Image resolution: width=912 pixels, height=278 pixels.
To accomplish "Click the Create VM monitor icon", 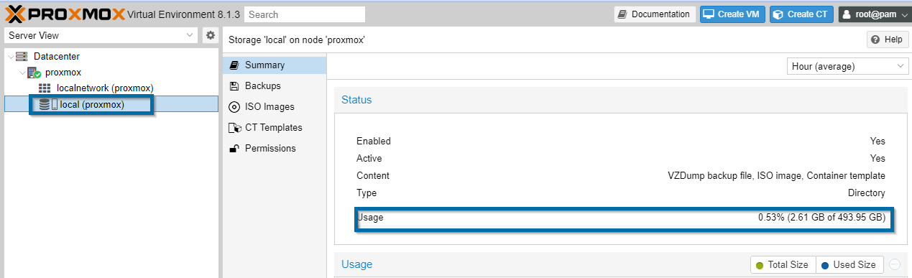I will pos(709,14).
